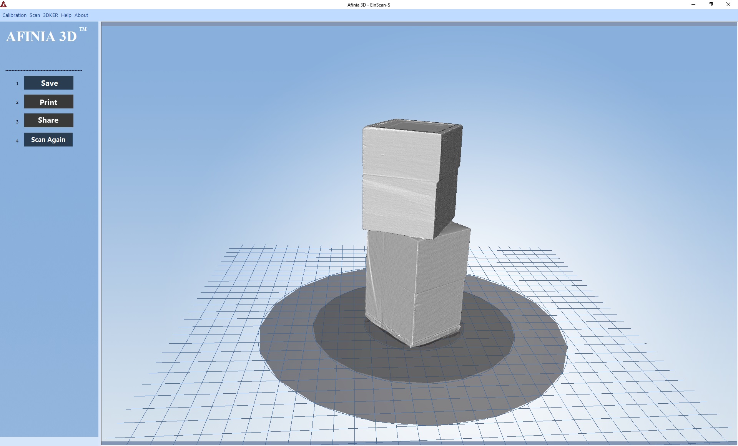Screen dimensions: 738x446
Task: Click the window title text
Action: pyautogui.click(x=369, y=5)
